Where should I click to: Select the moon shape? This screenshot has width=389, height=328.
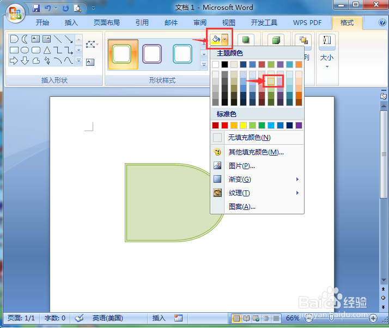pos(25,39)
